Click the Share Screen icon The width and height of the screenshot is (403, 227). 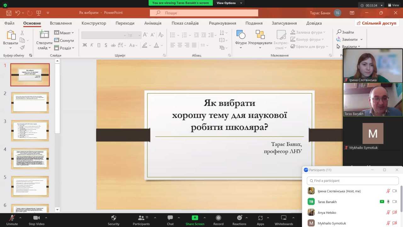click(x=195, y=218)
